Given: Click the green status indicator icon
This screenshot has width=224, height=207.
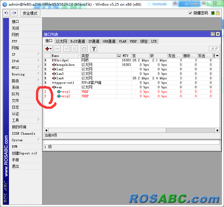Looking at the screenshot, I should 213,13.
